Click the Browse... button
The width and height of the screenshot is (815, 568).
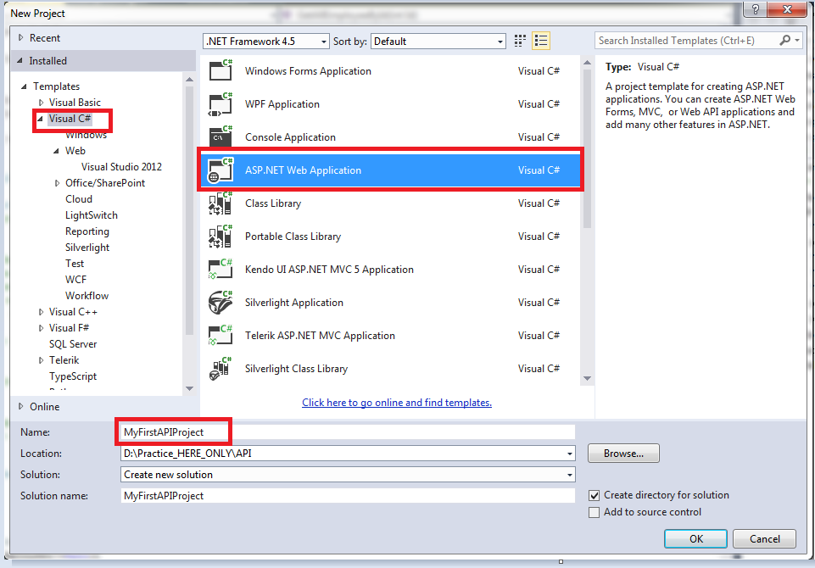[x=623, y=454]
